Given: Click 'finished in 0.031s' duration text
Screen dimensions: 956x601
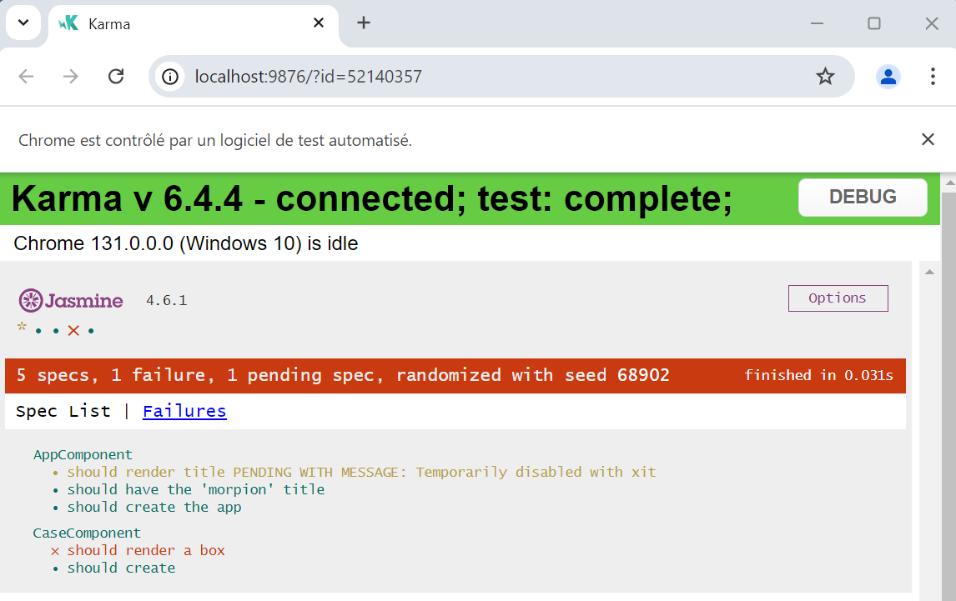Looking at the screenshot, I should (818, 375).
